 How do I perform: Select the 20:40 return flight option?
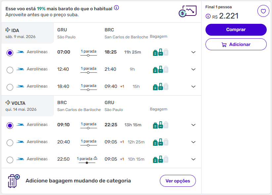click(x=10, y=142)
